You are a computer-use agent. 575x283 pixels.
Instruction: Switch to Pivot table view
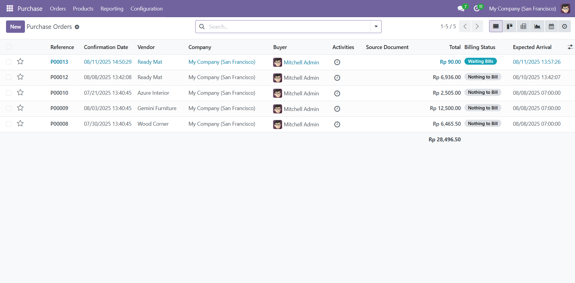[523, 26]
